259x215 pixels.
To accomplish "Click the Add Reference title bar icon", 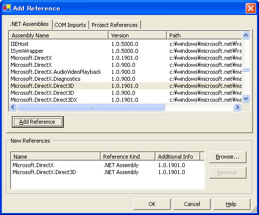I will (x=7, y=8).
